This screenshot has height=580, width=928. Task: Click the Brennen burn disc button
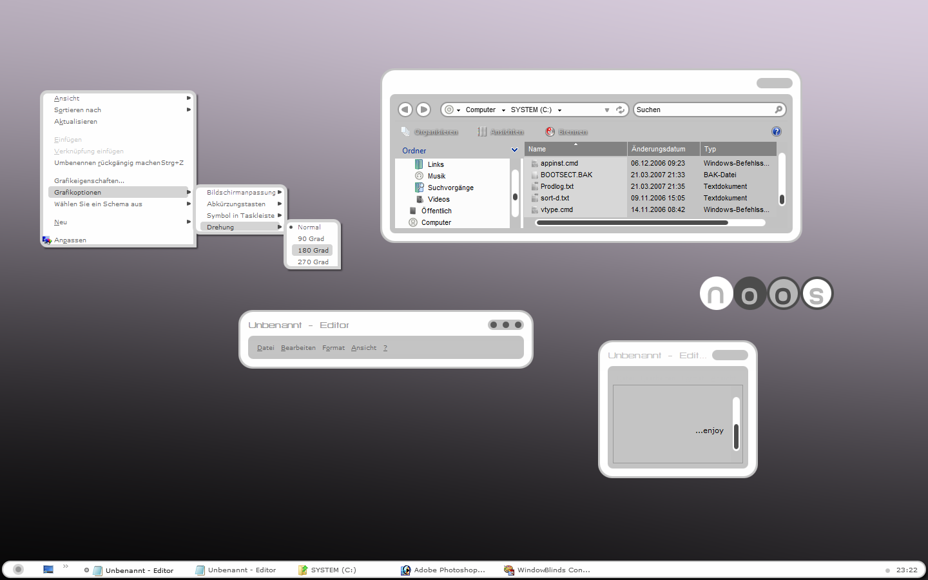pyautogui.click(x=566, y=131)
